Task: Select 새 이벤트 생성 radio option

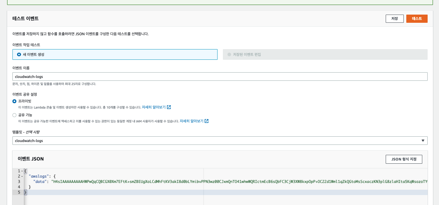Action: coord(19,54)
